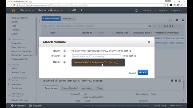
Task: Refresh the volumes list
Action: [170, 20]
